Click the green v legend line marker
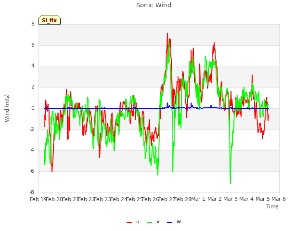 click(x=149, y=222)
